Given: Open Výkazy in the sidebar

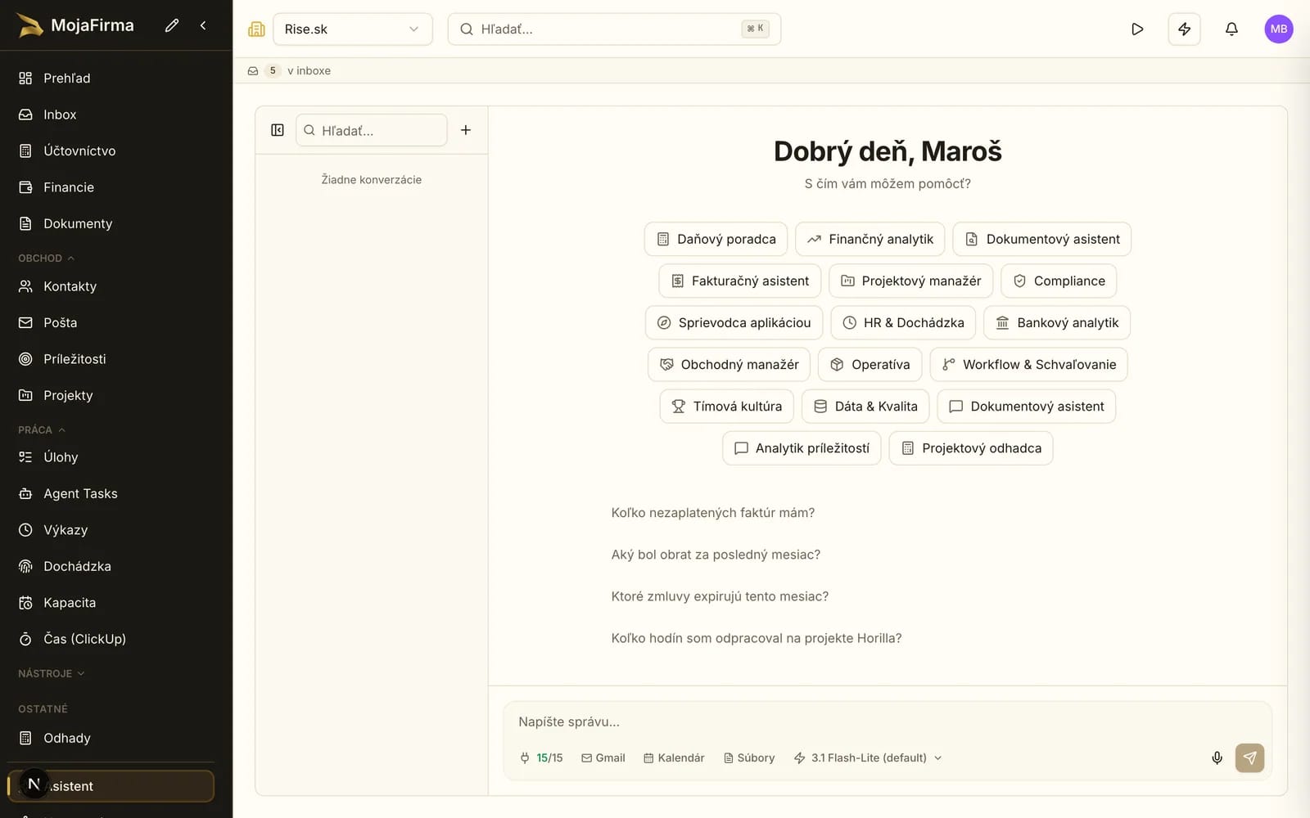Looking at the screenshot, I should coord(111,530).
